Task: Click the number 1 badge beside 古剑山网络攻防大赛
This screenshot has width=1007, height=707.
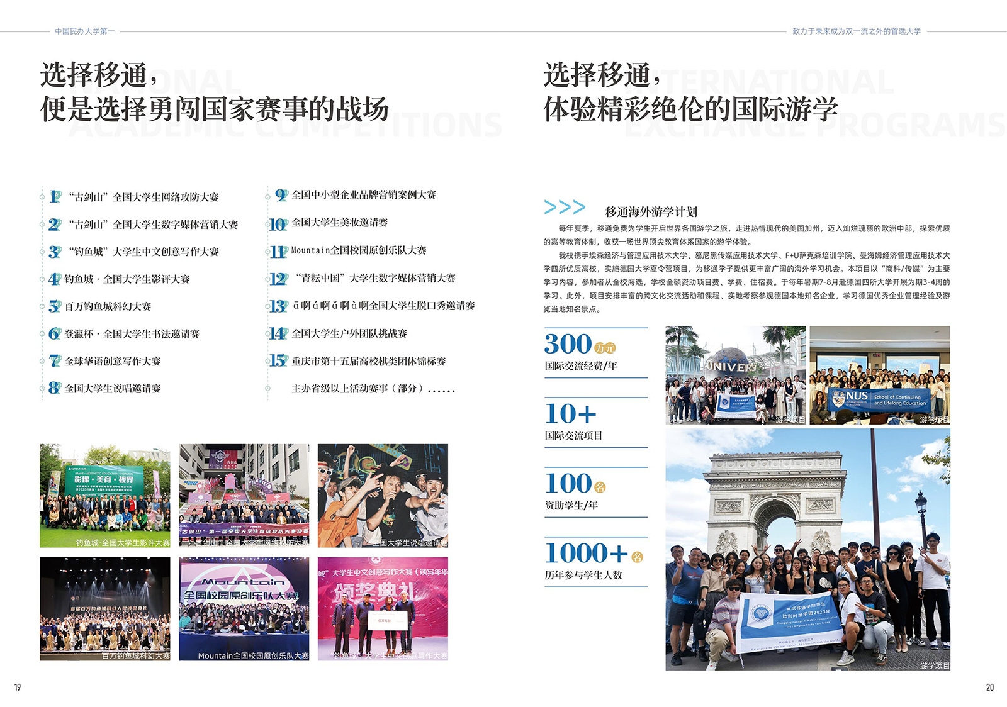Action: tap(55, 197)
